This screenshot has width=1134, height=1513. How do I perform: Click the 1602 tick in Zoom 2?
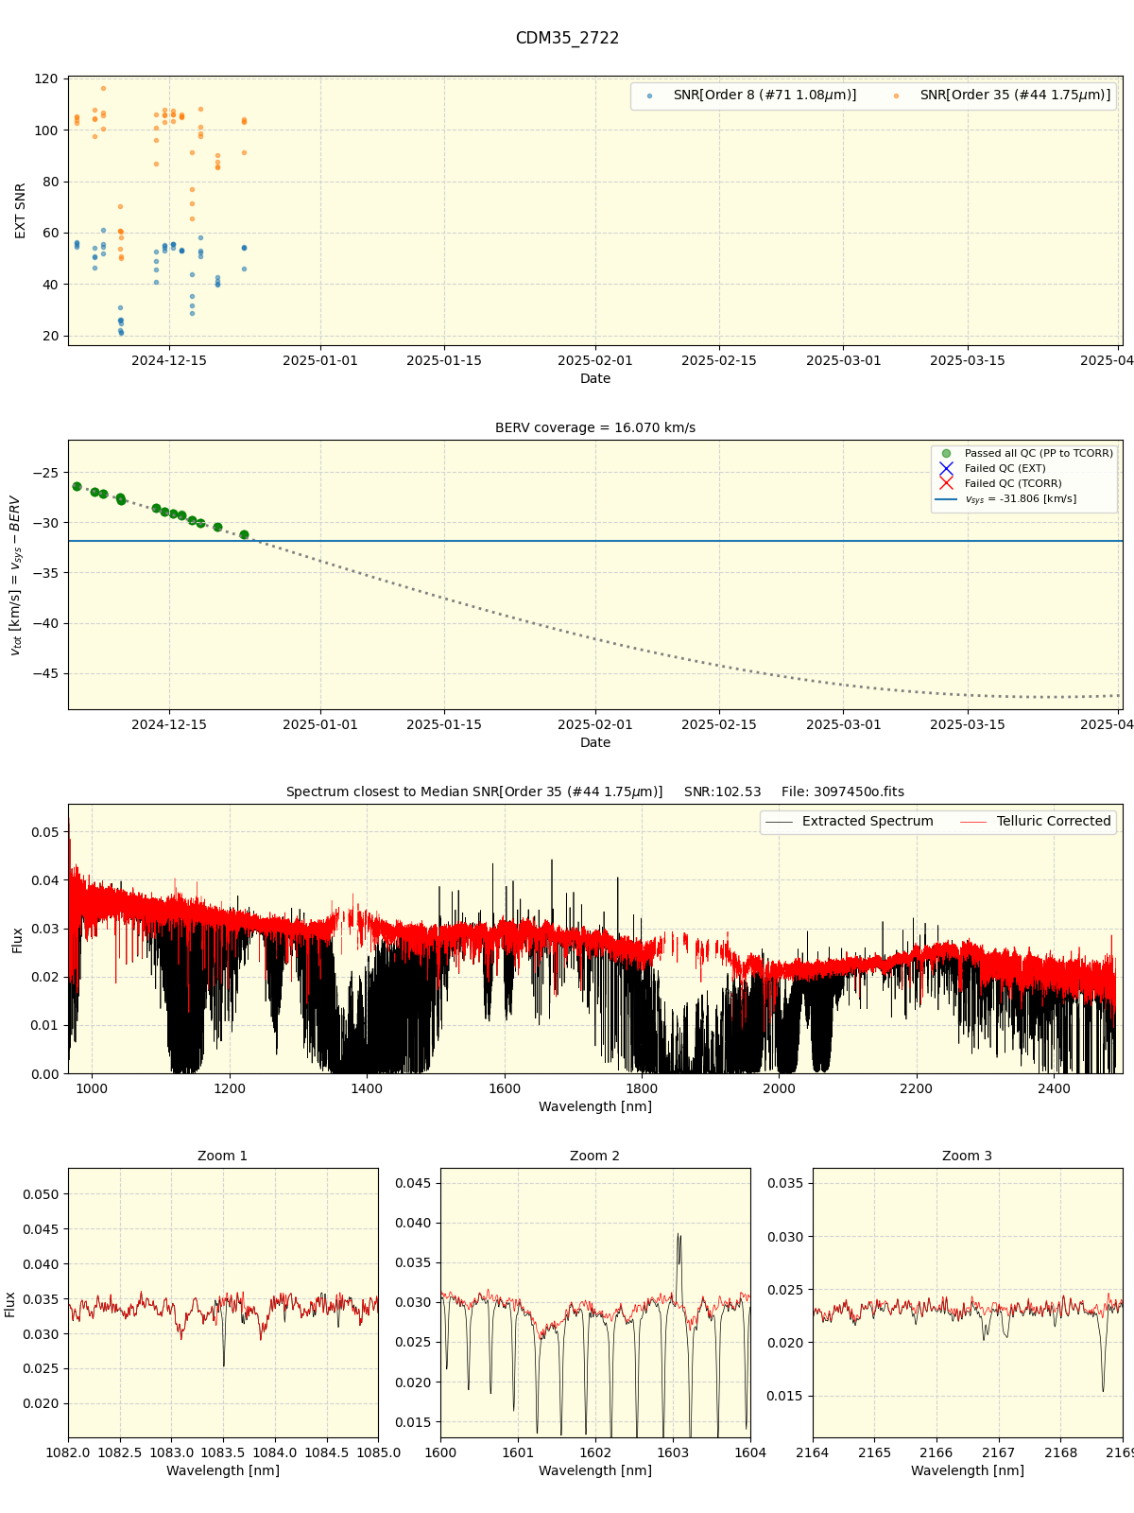coord(595,1452)
